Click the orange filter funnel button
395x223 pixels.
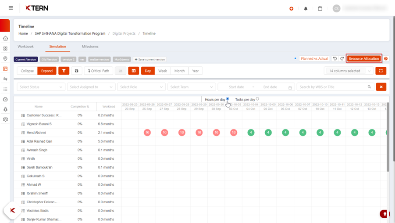[x=64, y=71]
